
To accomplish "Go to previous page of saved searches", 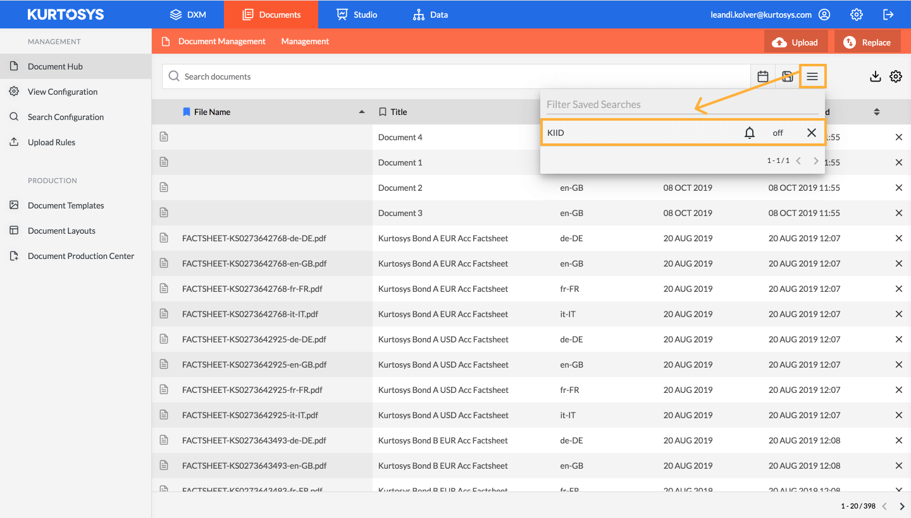I will point(798,161).
